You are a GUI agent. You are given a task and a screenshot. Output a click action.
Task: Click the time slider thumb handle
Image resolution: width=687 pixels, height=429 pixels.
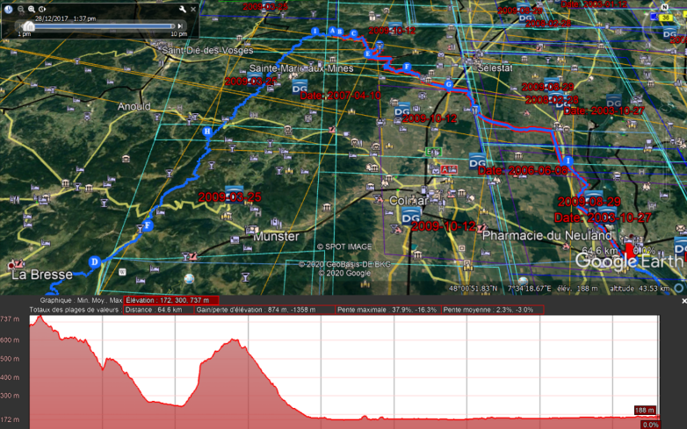tap(29, 26)
